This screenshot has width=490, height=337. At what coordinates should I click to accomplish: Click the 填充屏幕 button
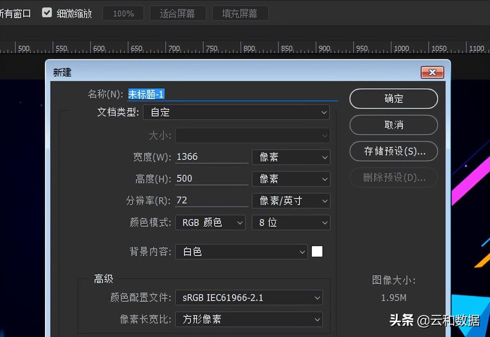point(240,13)
